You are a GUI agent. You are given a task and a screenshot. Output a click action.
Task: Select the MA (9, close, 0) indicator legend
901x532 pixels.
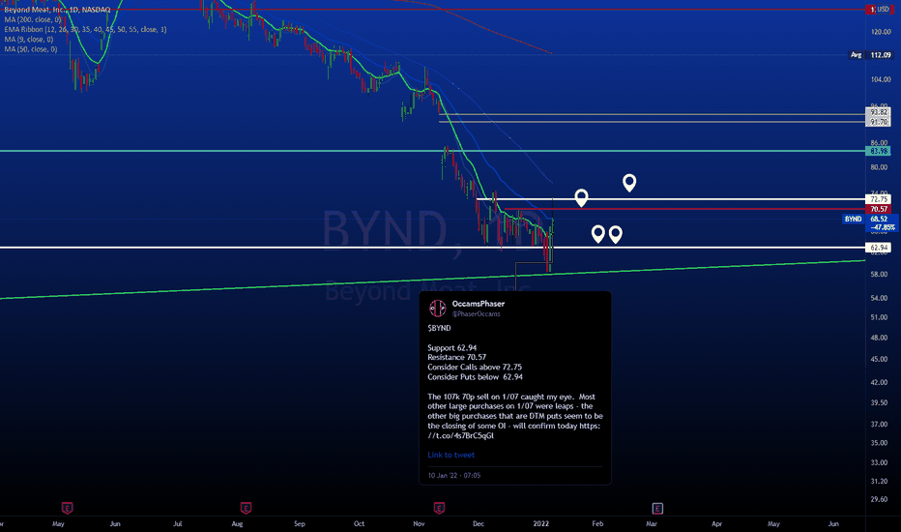tap(29, 39)
